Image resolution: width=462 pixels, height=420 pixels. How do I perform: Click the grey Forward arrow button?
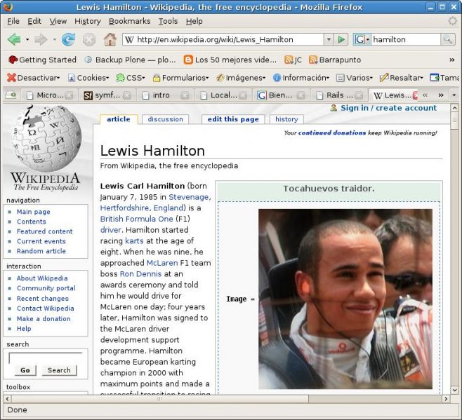pyautogui.click(x=41, y=39)
